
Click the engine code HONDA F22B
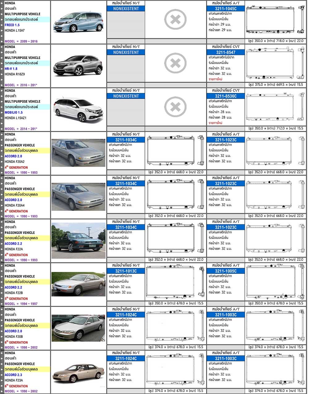coord(14,293)
